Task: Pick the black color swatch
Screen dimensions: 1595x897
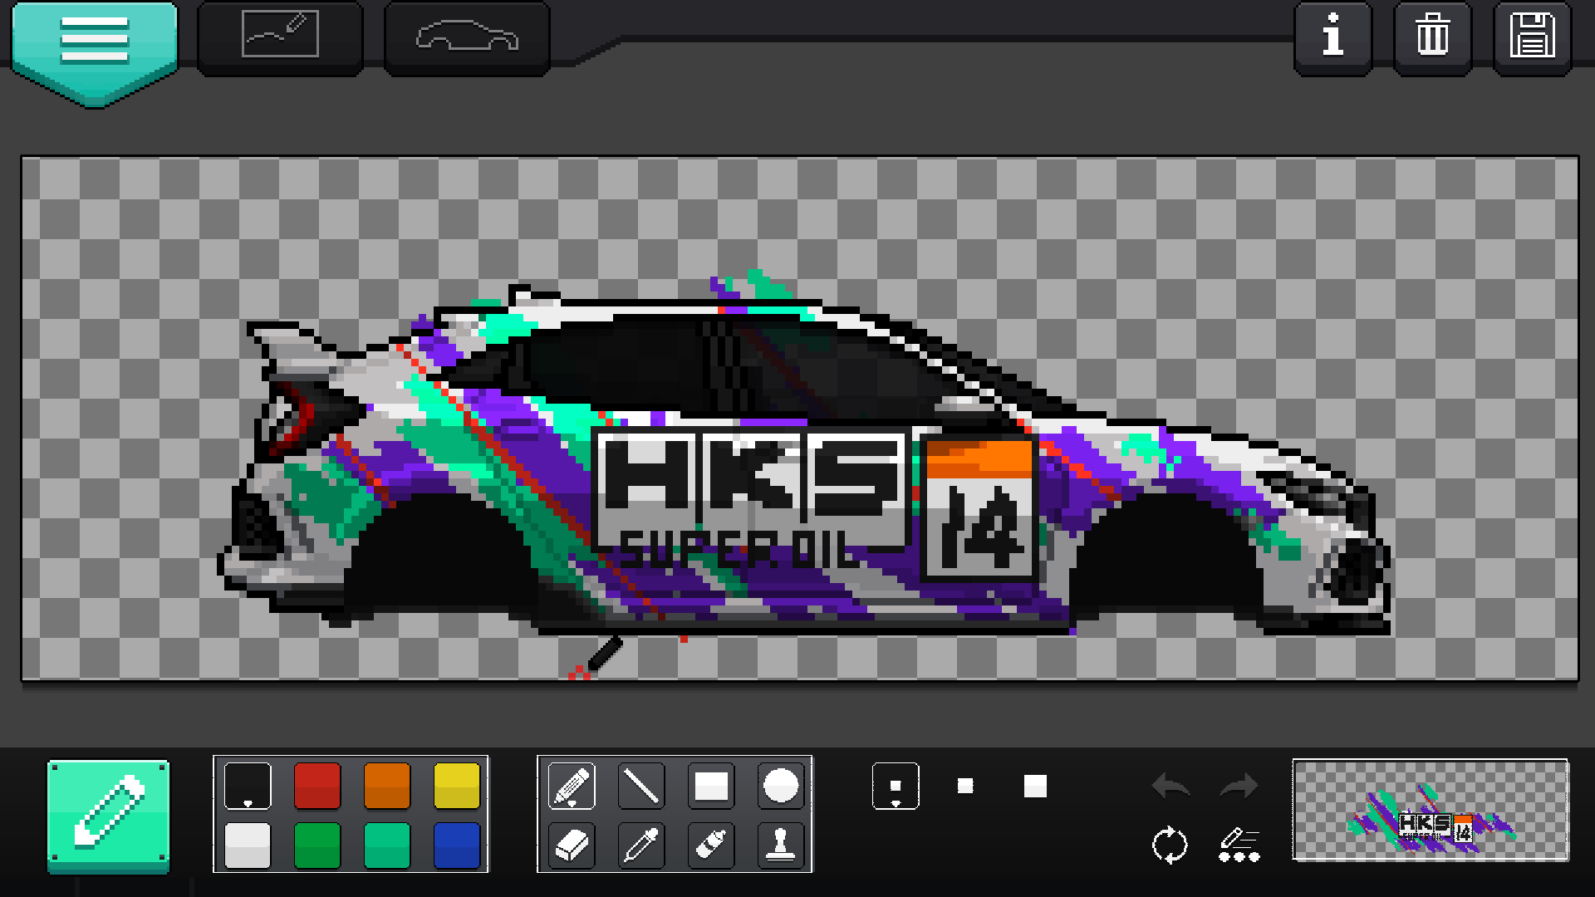Action: coord(248,786)
